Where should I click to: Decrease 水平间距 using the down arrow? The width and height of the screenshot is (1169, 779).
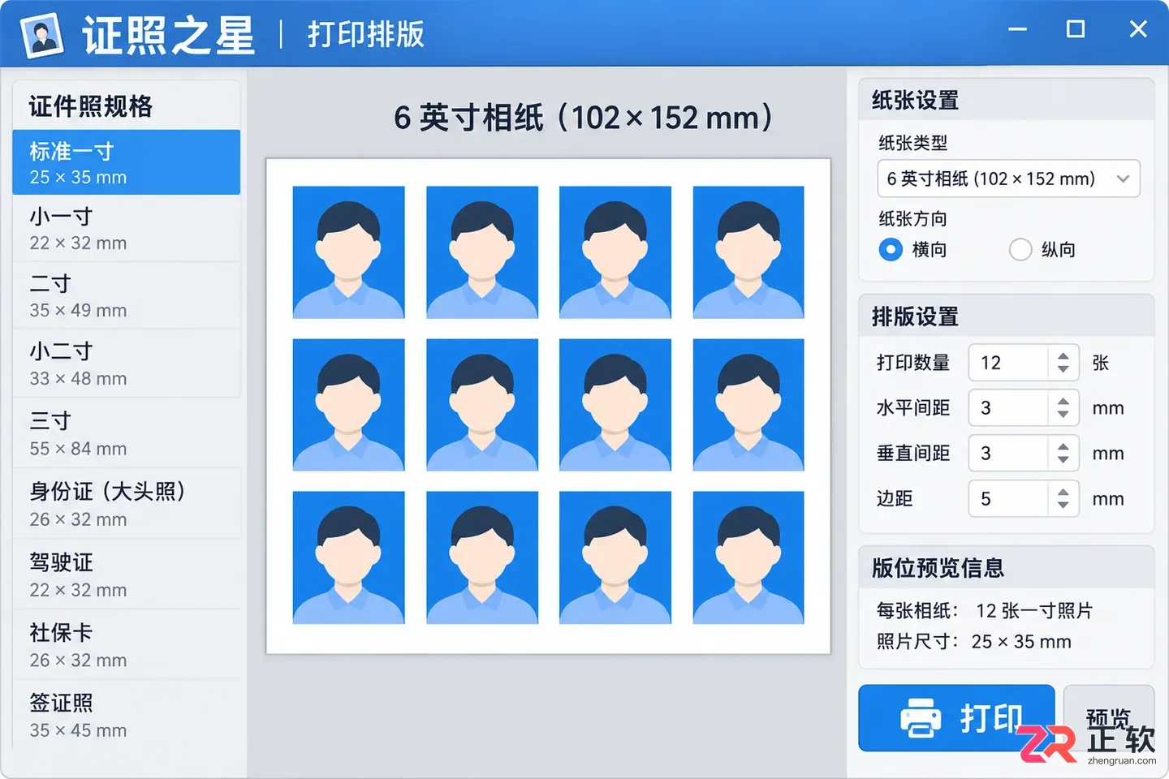click(1063, 415)
